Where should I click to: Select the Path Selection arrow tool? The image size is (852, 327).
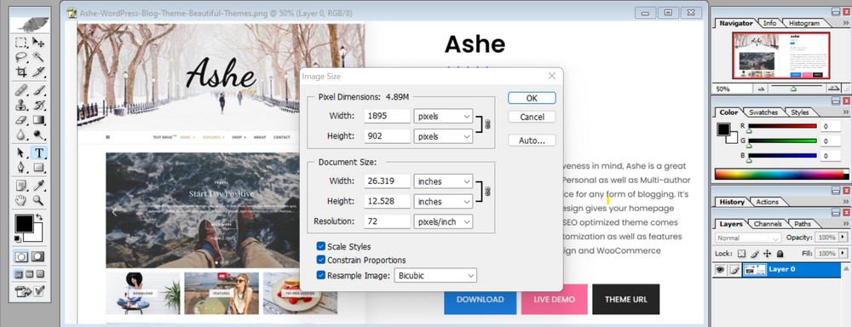click(x=21, y=152)
